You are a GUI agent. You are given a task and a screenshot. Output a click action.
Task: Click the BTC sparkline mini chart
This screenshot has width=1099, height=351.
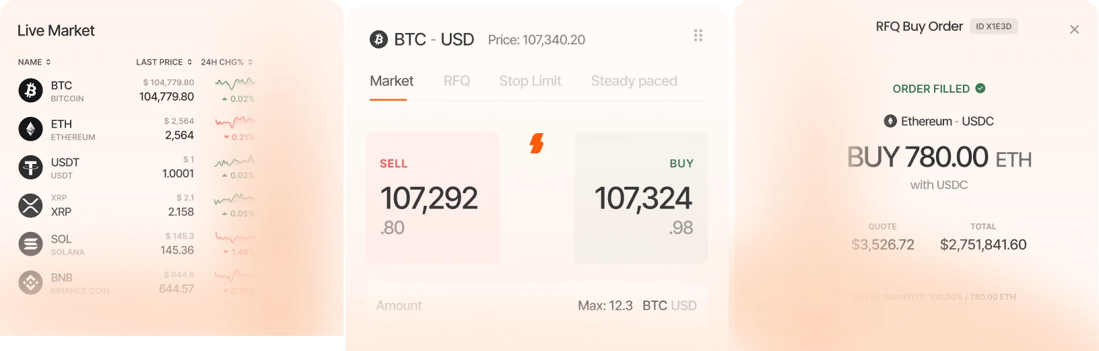tap(234, 83)
